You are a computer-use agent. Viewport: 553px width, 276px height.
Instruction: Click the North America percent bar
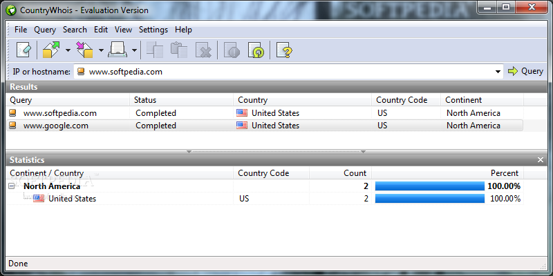pyautogui.click(x=429, y=186)
